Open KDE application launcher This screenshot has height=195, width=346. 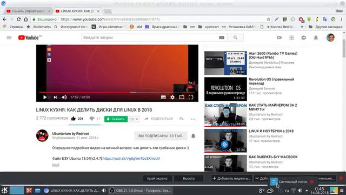[x=4, y=190]
